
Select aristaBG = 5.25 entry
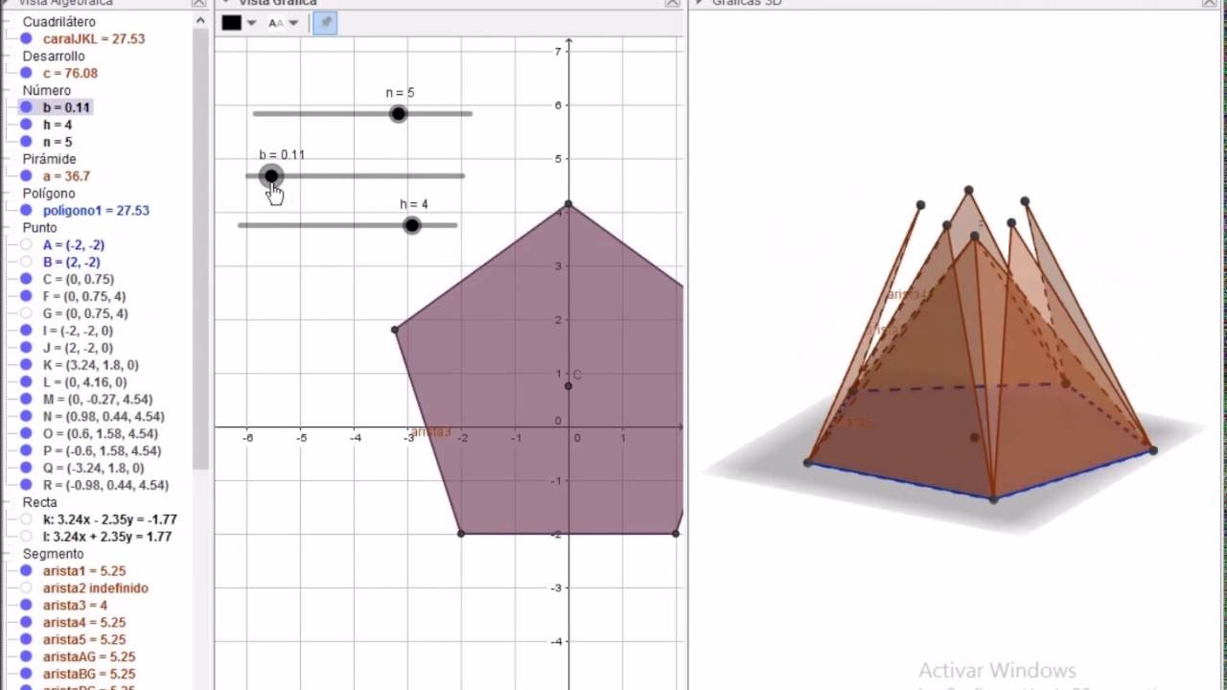pos(89,675)
